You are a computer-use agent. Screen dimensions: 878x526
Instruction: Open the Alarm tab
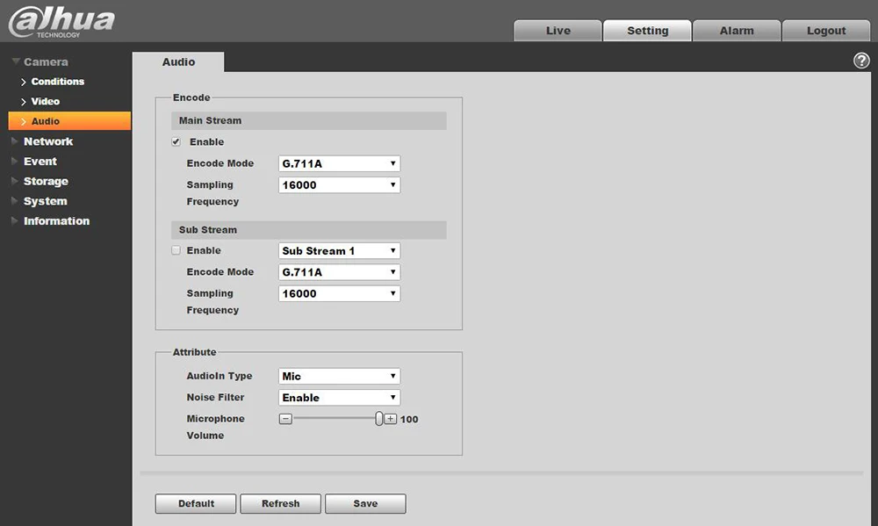(737, 31)
